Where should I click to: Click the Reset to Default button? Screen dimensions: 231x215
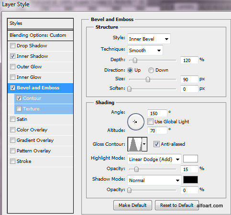177,205
